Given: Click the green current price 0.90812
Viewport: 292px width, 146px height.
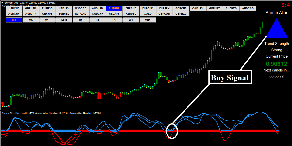Looking at the screenshot, I should pos(276,64).
